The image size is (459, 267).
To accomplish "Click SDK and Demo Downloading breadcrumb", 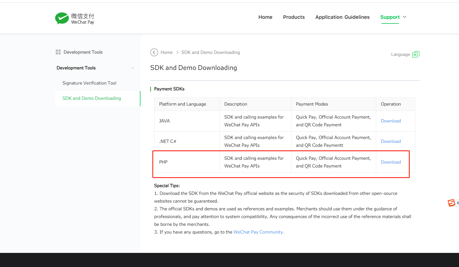I will pyautogui.click(x=211, y=52).
